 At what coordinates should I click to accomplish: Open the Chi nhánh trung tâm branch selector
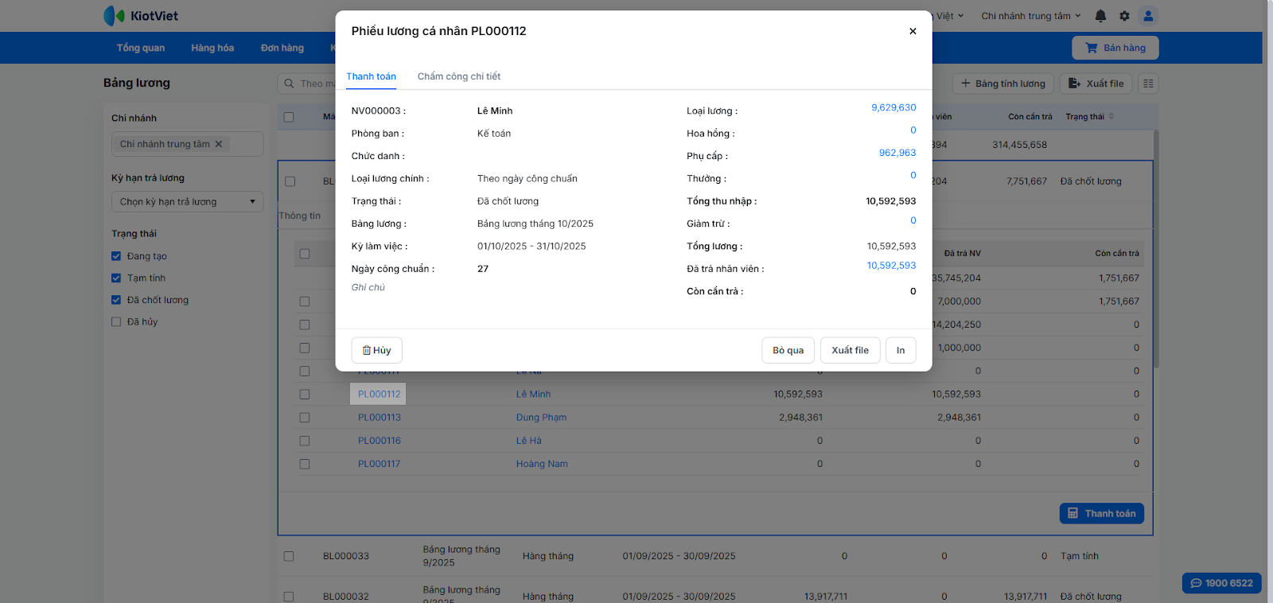coord(1030,16)
